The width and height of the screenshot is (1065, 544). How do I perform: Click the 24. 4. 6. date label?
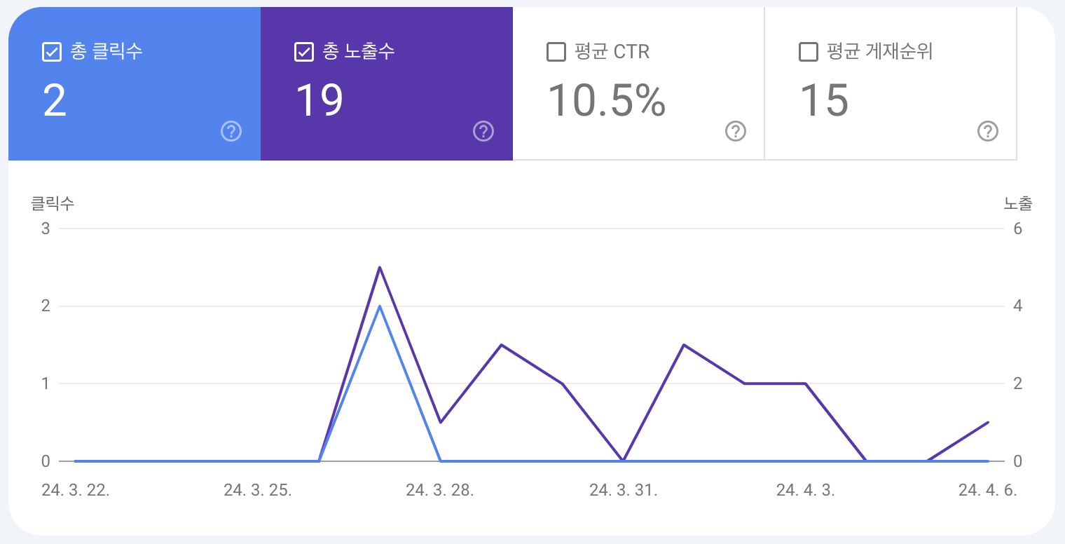point(989,491)
